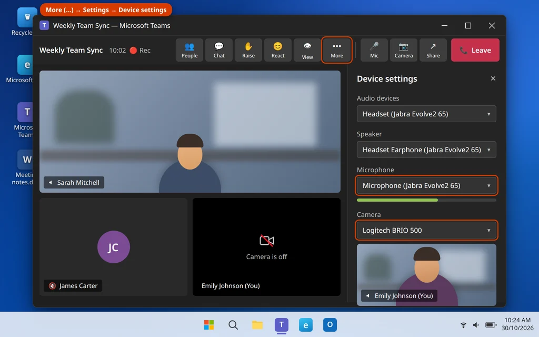Close the Device settings panel
The width and height of the screenshot is (539, 337).
click(x=493, y=78)
